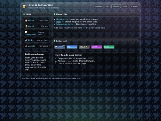The height and width of the screenshot is (121, 161).
Task: Open the Guestbook to leave a note
Action: point(36,33)
